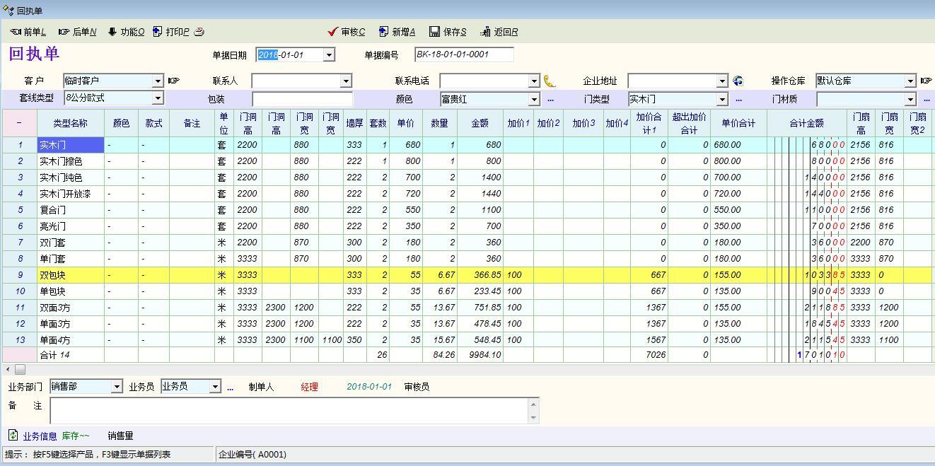Click the 销售里 link at bottom
The image size is (935, 466).
point(120,436)
